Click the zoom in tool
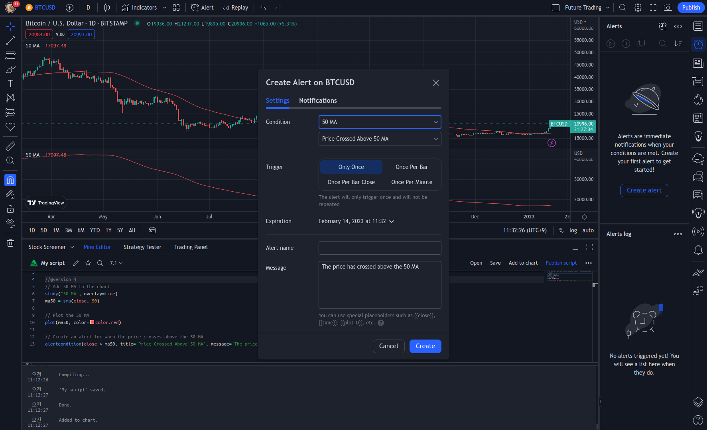The width and height of the screenshot is (707, 430). point(10,160)
